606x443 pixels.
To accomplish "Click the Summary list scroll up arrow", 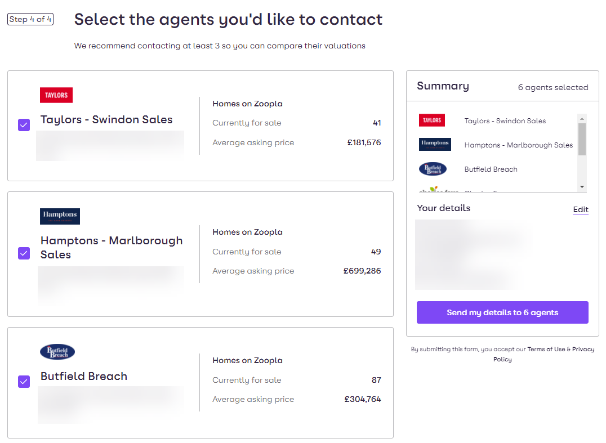I will coord(582,119).
